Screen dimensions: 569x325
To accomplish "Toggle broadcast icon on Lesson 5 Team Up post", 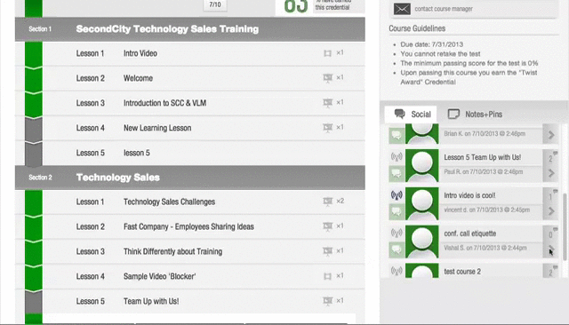I will point(397,157).
